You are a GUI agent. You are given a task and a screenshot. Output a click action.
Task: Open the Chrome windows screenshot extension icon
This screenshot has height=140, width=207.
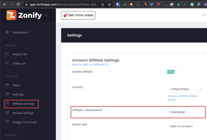pos(172,5)
